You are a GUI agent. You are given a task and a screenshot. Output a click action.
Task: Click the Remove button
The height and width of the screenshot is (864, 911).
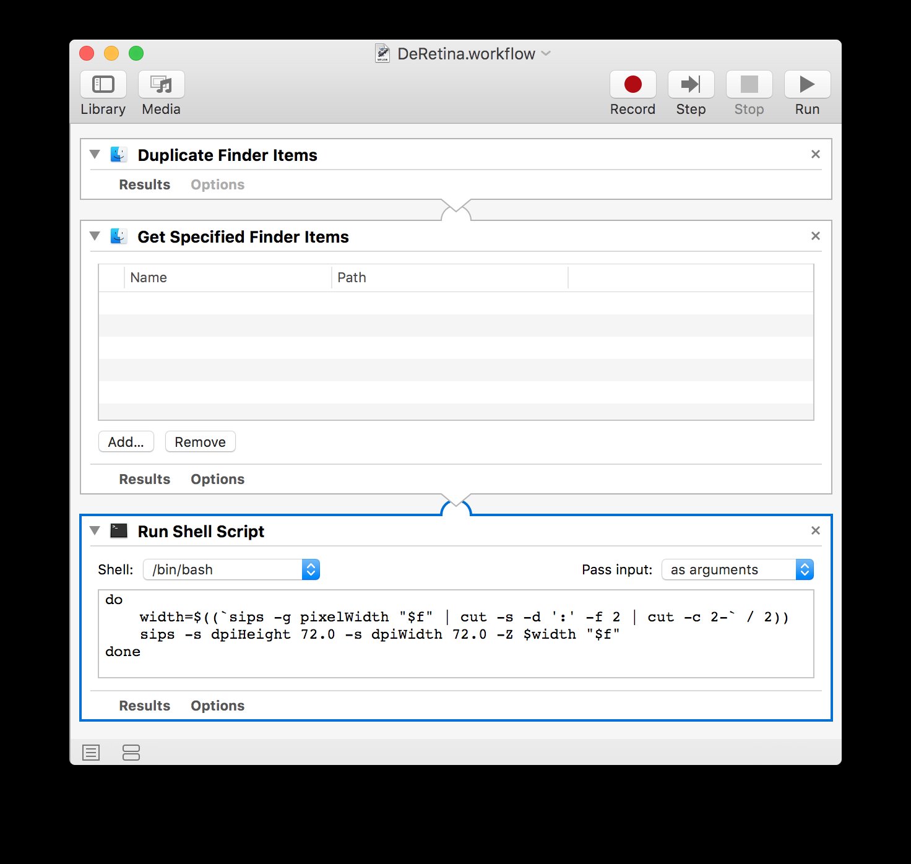pyautogui.click(x=201, y=442)
